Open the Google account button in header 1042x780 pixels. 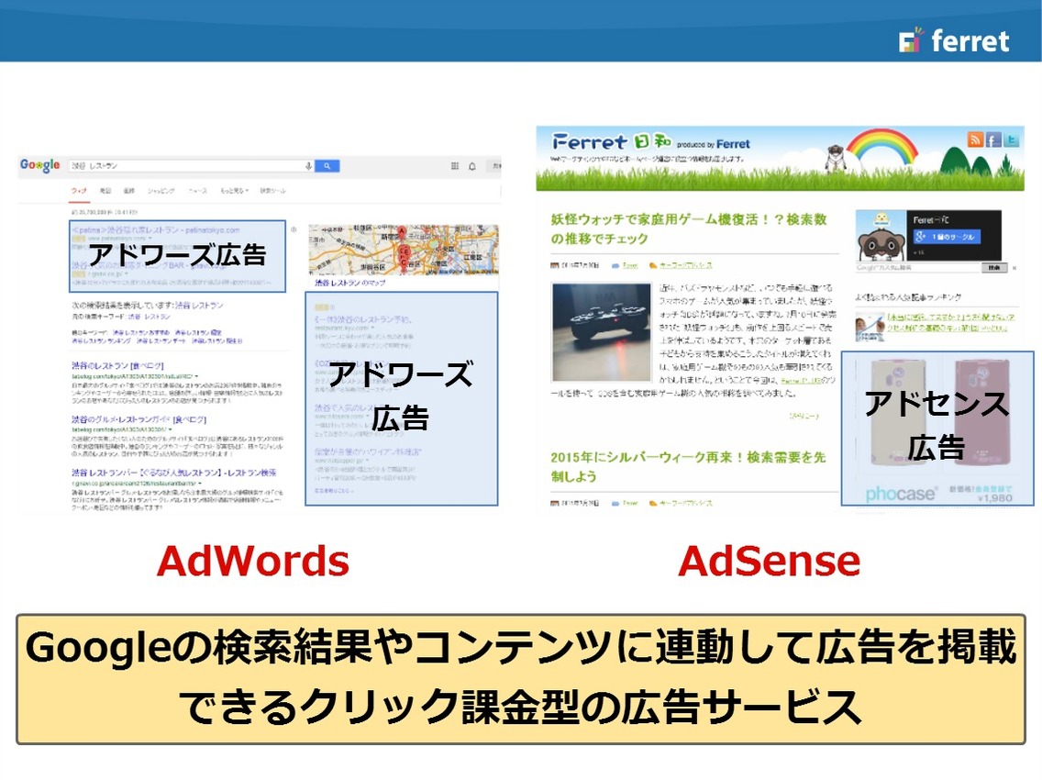pyautogui.click(x=495, y=166)
